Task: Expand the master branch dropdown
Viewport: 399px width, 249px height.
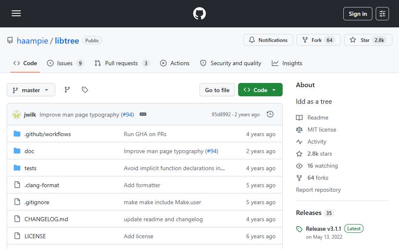Action: 31,90
